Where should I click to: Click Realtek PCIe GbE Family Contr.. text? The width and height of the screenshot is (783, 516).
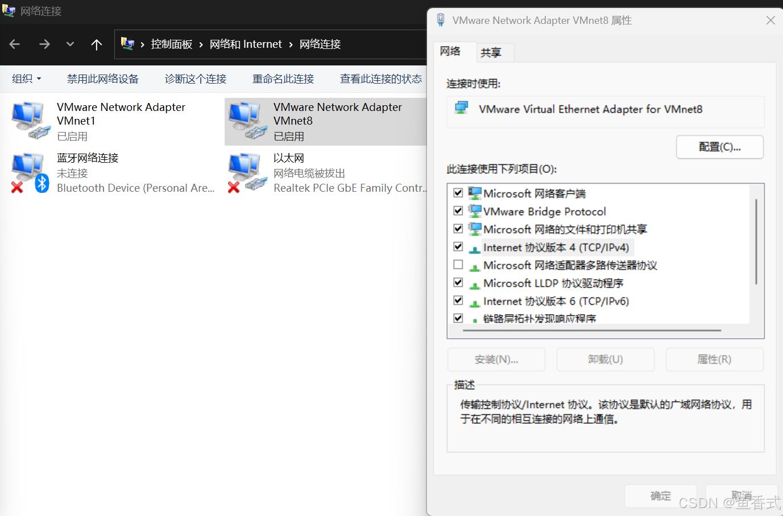[350, 188]
